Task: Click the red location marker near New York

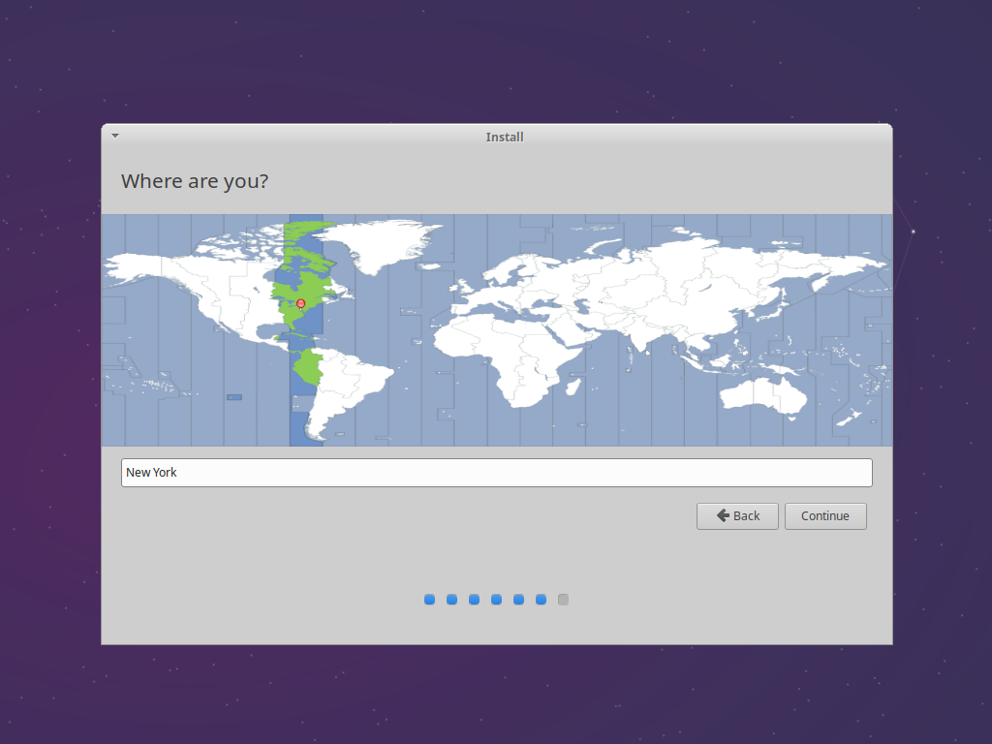Action: 300,303
